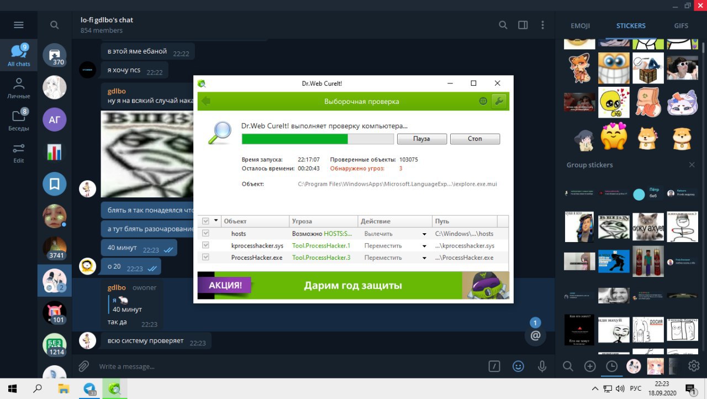
Task: Search stickers with magnifier icon
Action: tap(568, 366)
